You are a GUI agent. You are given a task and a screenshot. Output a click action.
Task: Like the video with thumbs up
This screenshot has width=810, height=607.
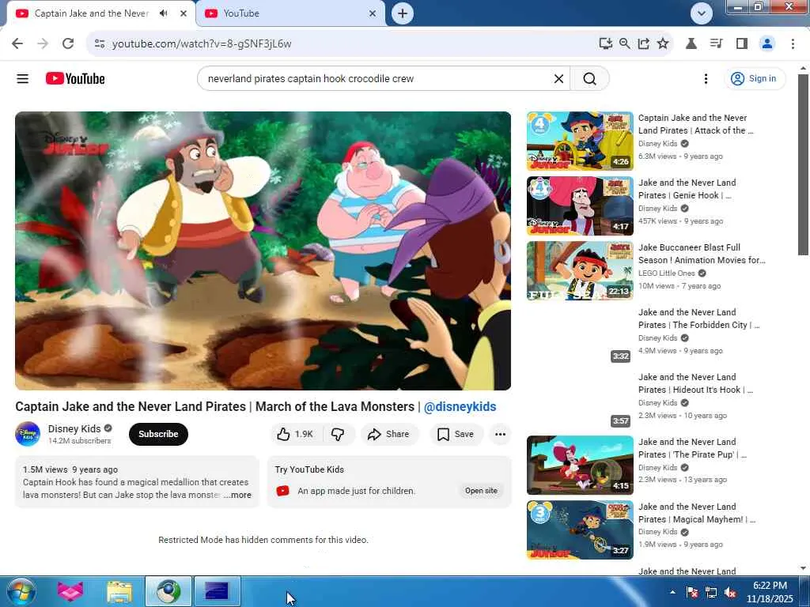[x=296, y=434]
